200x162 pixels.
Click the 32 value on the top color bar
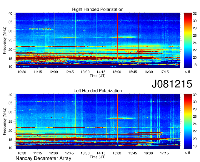[x=195, y=14]
